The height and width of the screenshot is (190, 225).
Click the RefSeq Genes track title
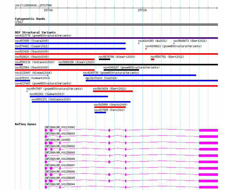click(x=26, y=124)
